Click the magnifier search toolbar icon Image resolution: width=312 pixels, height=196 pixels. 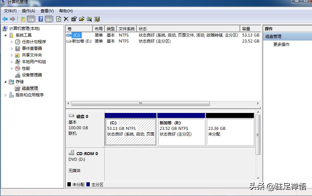(x=90, y=19)
